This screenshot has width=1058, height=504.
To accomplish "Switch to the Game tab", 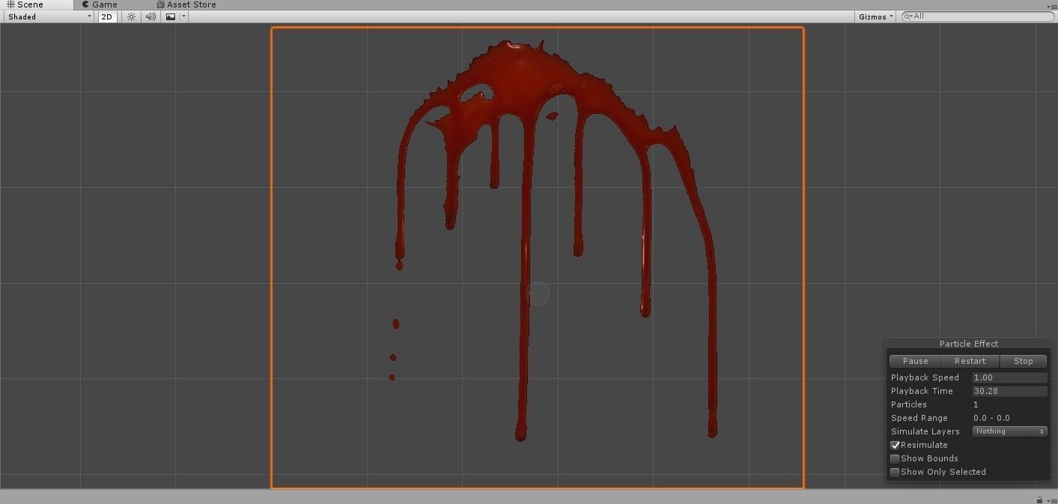I will pyautogui.click(x=100, y=4).
